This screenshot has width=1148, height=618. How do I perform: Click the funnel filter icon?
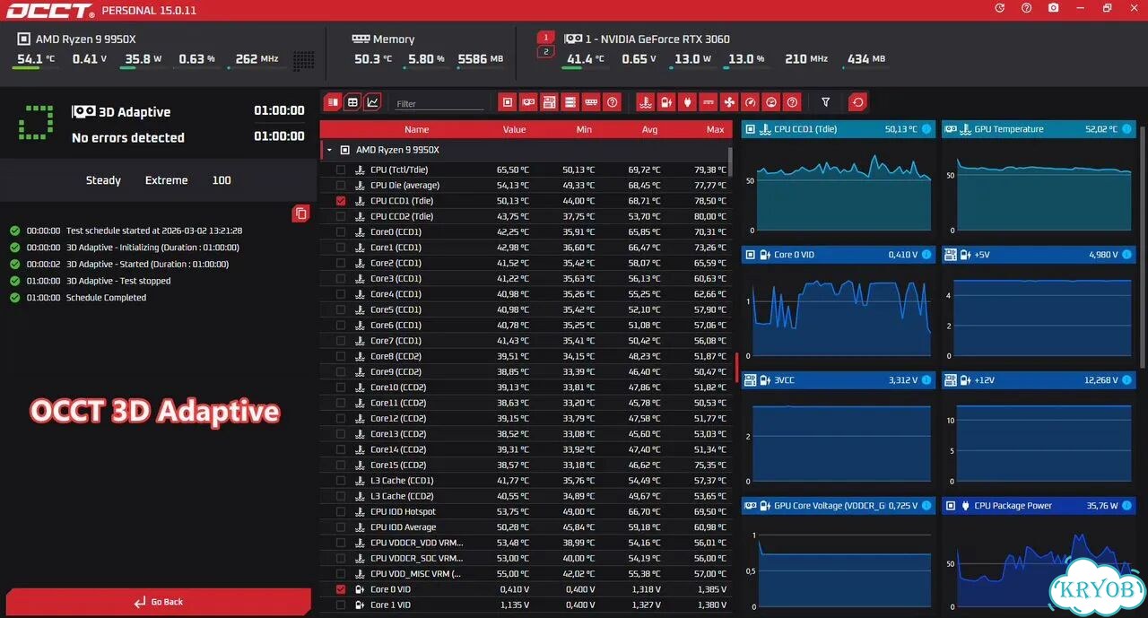(826, 102)
